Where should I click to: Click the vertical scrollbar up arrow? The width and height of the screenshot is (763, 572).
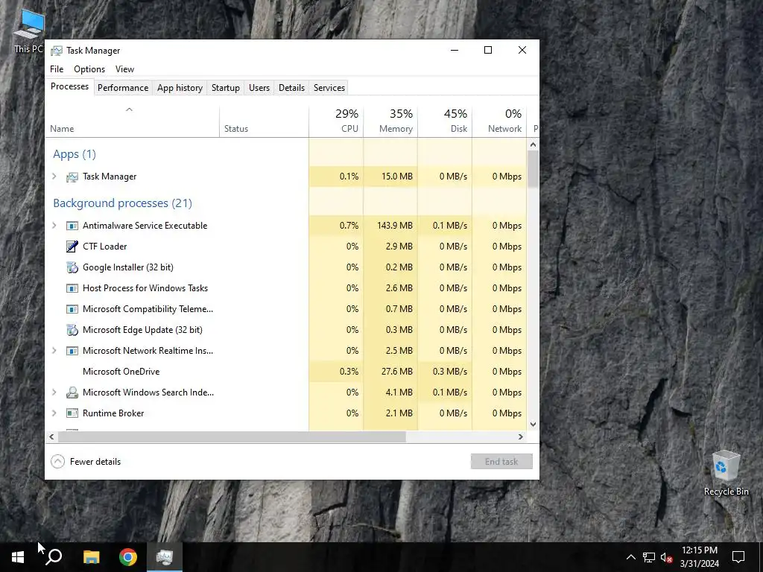tap(533, 144)
